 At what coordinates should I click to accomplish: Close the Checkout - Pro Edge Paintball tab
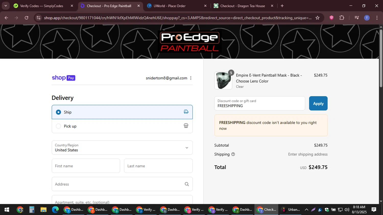(139, 6)
